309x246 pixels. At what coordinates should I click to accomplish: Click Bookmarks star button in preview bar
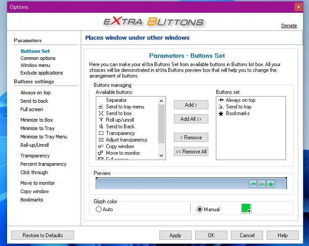tap(271, 184)
